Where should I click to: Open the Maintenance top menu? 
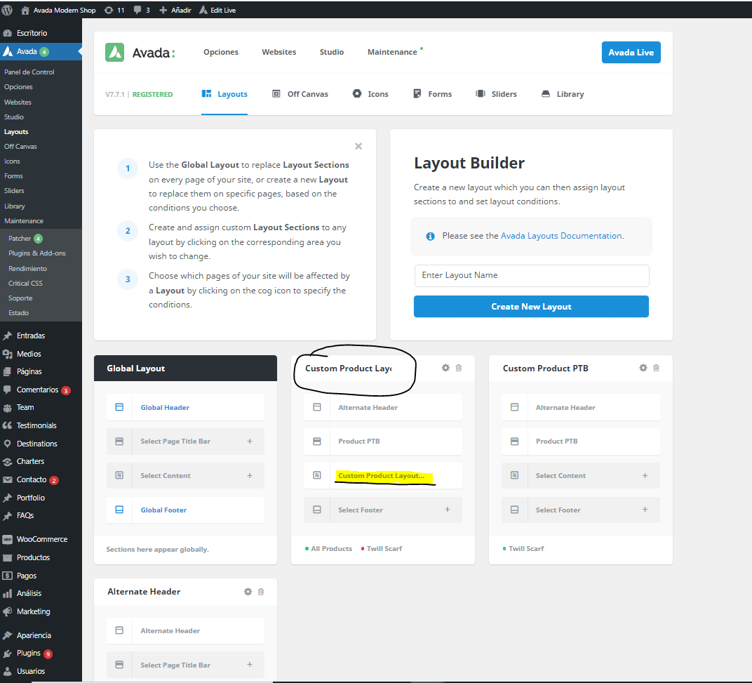[392, 52]
